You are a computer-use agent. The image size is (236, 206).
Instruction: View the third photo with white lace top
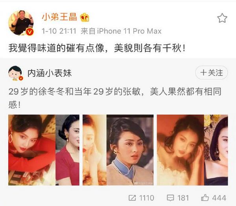(x=192, y=150)
